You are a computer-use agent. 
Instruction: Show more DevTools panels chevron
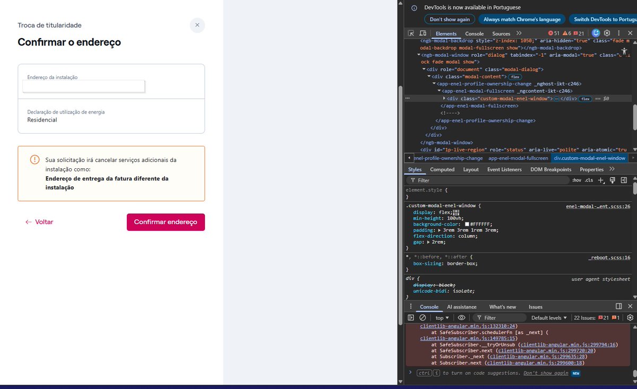pyautogui.click(x=519, y=33)
